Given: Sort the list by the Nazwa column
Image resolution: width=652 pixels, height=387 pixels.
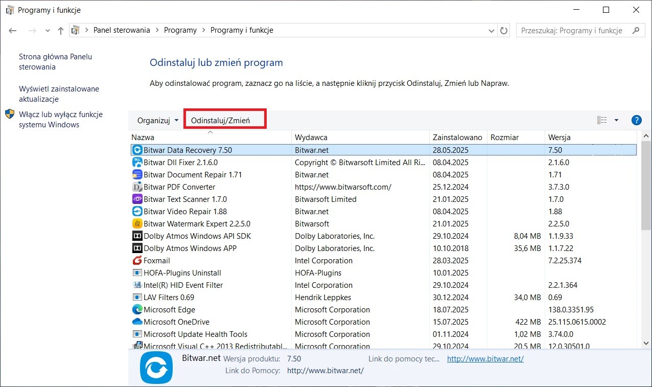Looking at the screenshot, I should [x=209, y=138].
